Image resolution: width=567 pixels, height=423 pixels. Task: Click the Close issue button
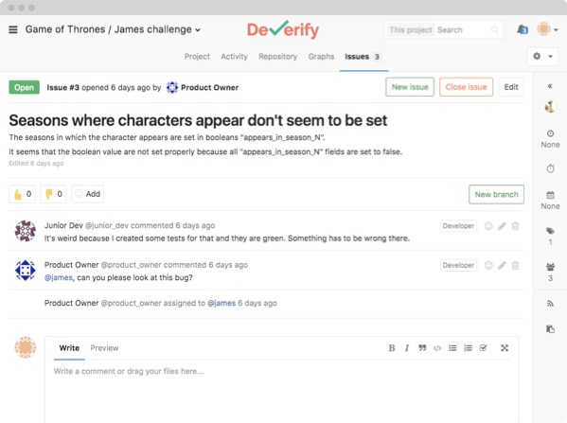pyautogui.click(x=466, y=87)
